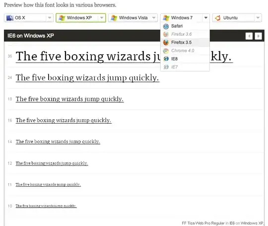The height and width of the screenshot is (226, 268).
Task: Click the size label 36
Action: pyautogui.click(x=10, y=56)
